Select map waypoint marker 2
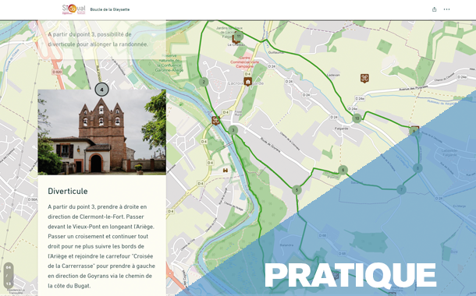The image size is (476, 296). point(204,82)
